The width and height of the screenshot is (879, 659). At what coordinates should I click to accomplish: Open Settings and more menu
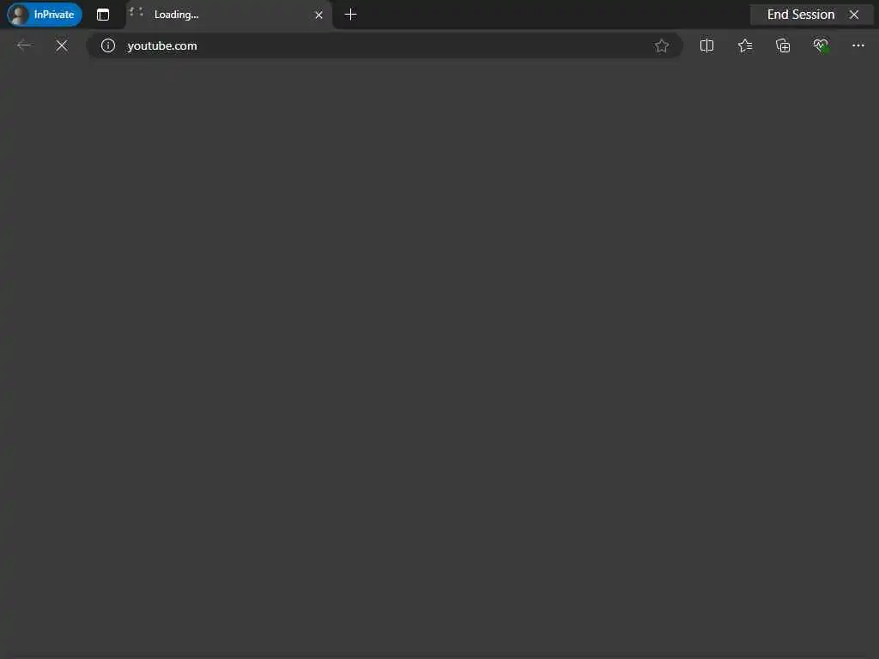pos(858,45)
